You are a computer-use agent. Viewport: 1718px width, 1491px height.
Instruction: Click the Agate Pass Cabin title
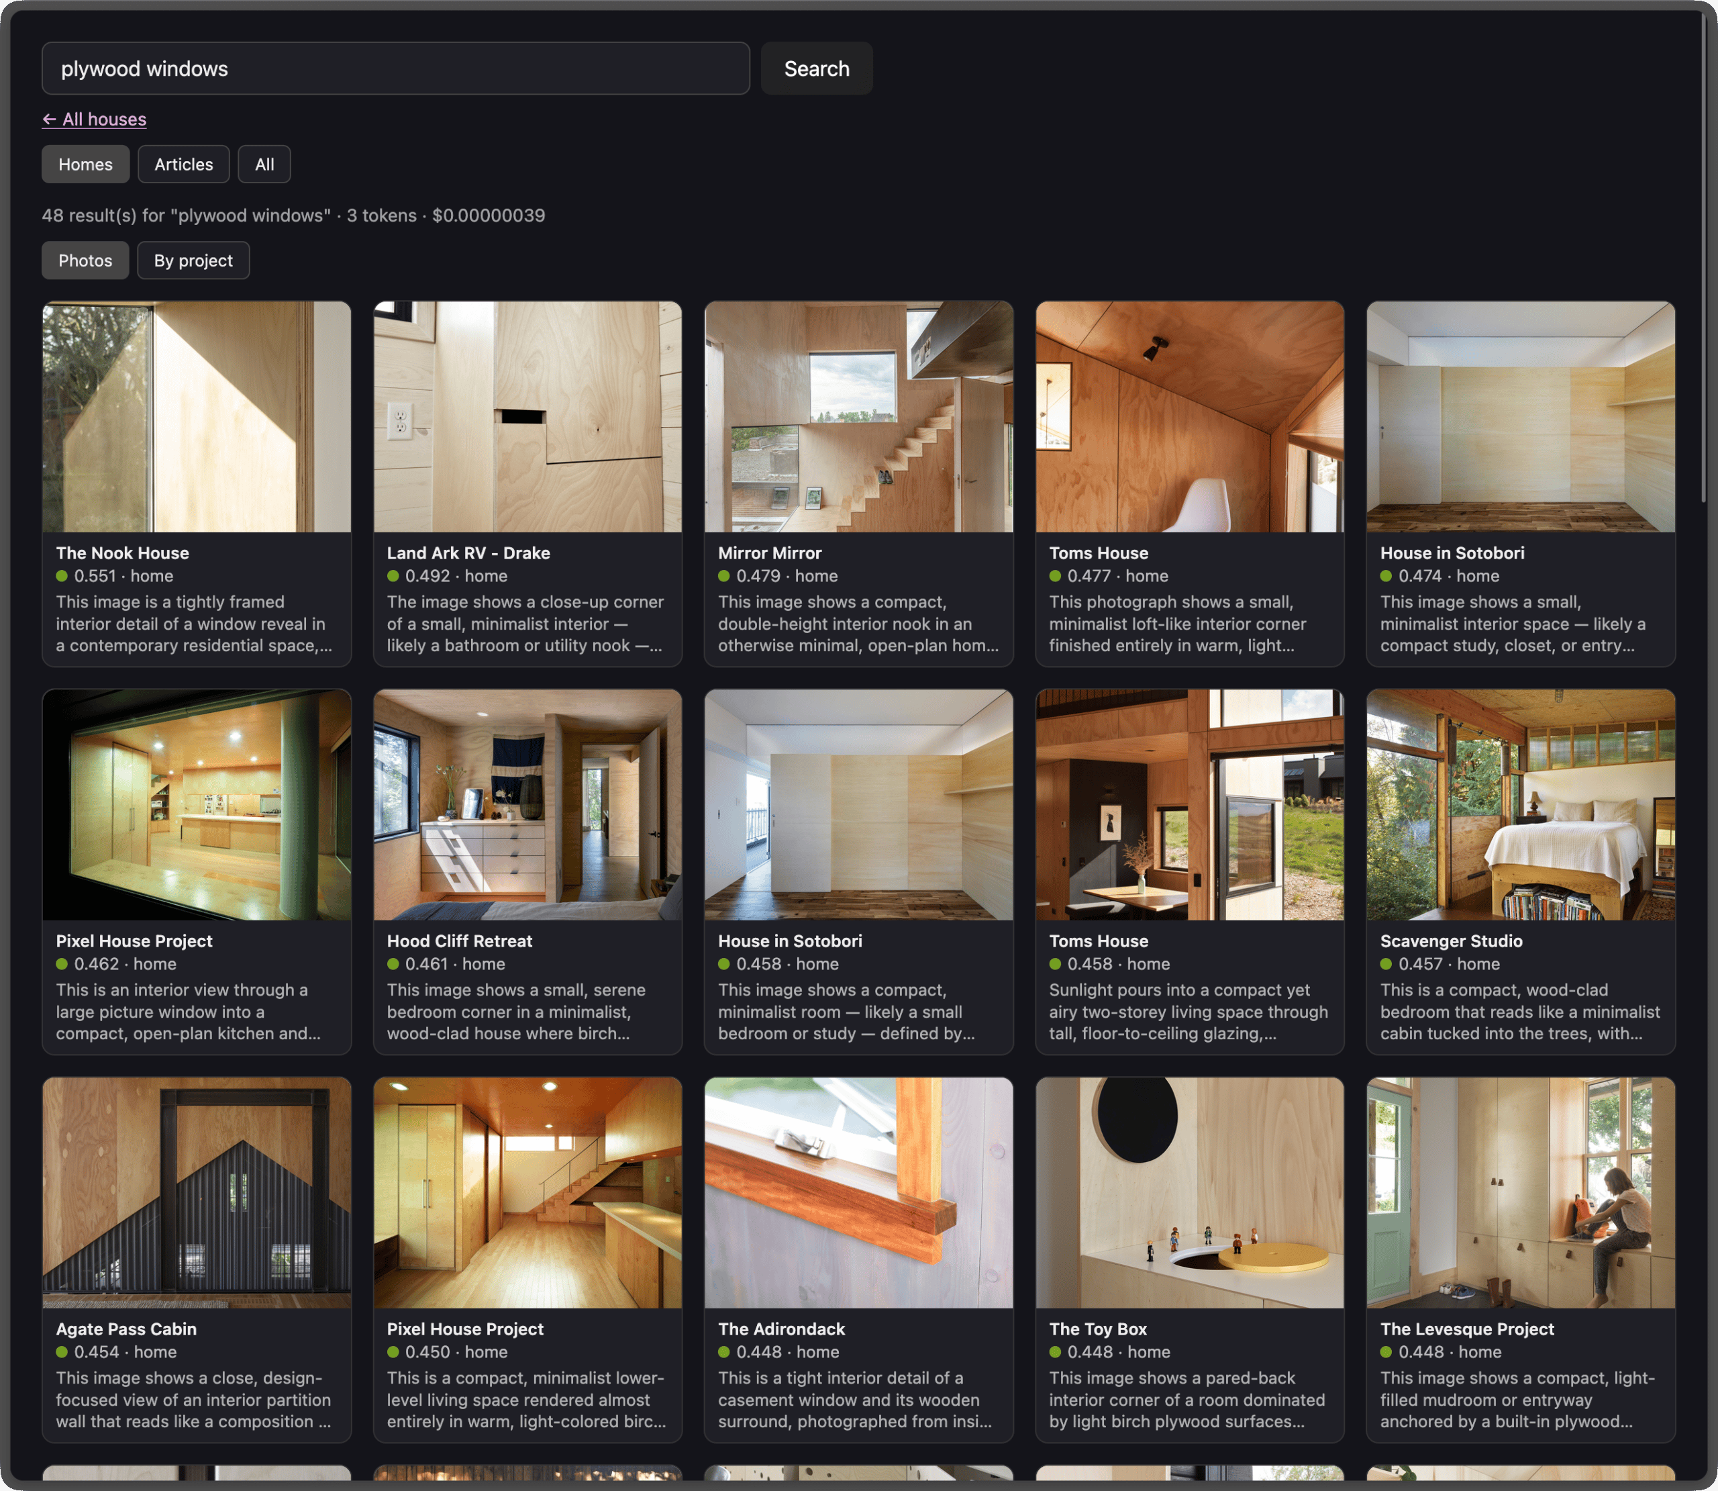coord(126,1329)
